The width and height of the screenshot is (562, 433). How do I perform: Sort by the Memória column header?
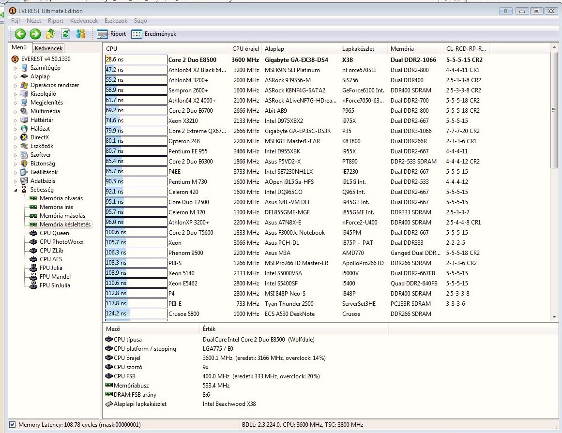click(415, 49)
